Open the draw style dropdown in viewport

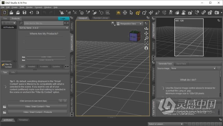[113, 24]
